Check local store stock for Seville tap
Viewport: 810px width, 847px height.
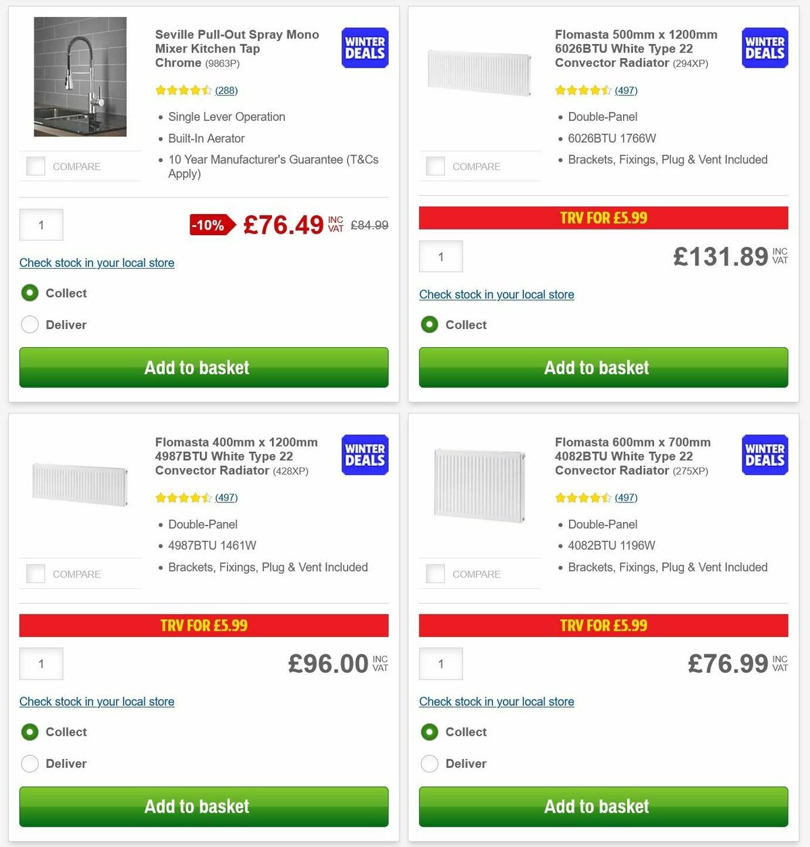coord(97,263)
